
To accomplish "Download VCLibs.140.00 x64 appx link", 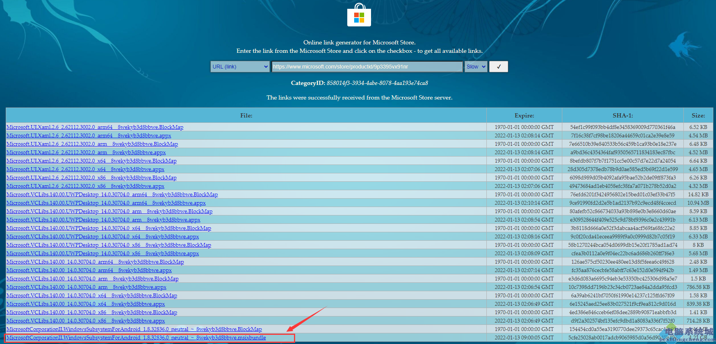I will (85, 304).
